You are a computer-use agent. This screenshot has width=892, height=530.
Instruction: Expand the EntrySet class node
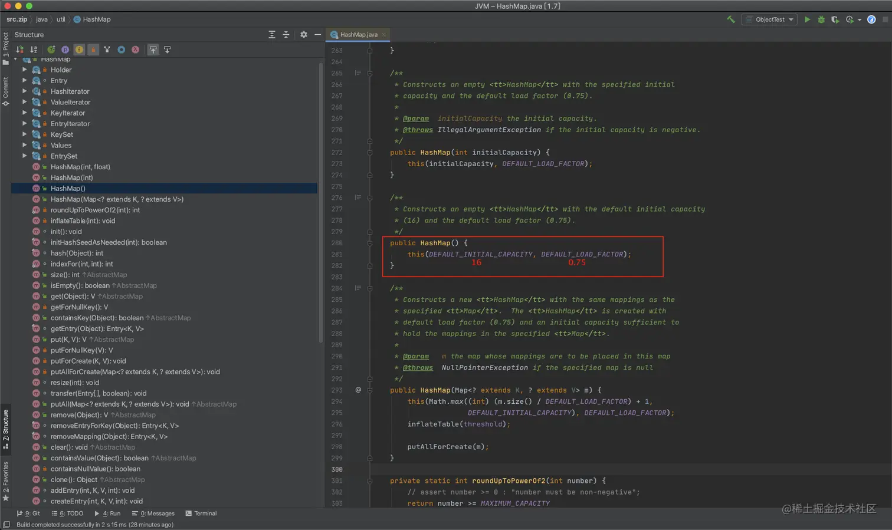pos(24,156)
